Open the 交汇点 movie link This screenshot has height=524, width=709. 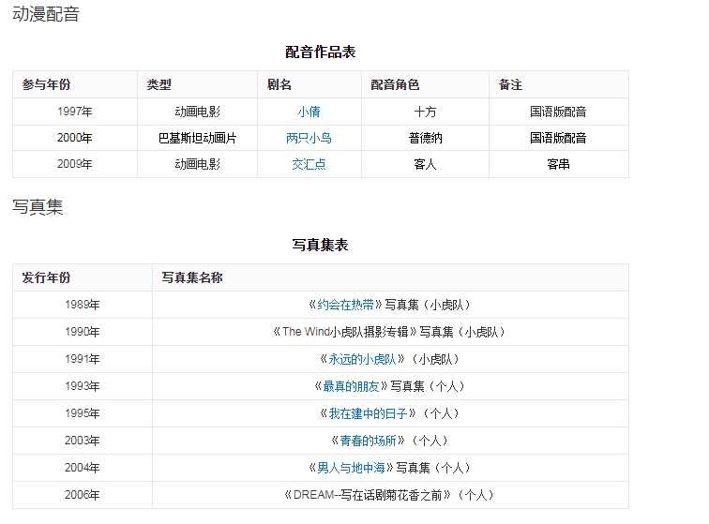click(309, 164)
